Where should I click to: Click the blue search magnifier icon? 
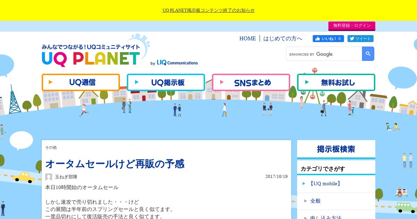(x=368, y=54)
